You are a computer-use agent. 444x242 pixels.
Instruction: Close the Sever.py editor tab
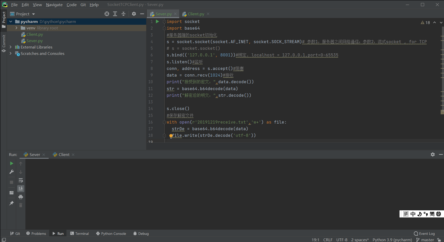click(175, 14)
